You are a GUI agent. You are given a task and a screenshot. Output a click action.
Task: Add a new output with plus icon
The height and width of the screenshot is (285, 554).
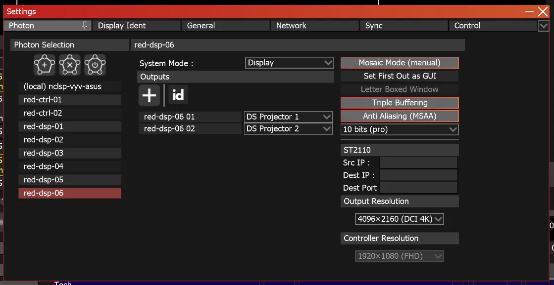tap(149, 95)
